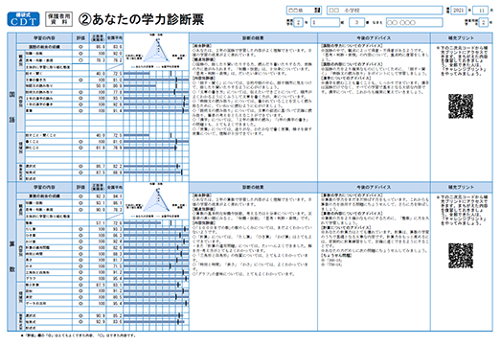Click the attendance number field showing 3
The image size is (501, 345).
coord(356,22)
